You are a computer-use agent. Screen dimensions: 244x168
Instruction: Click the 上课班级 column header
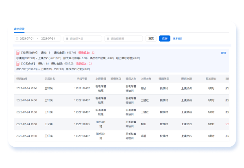pos(101,79)
